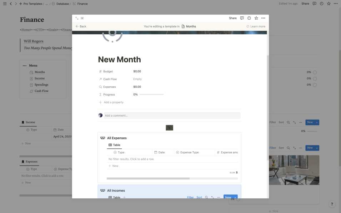
Task: Open the sidebar hamburger menu
Action: coord(5,4)
